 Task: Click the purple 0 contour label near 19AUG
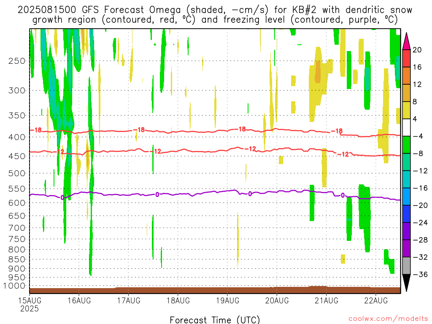(x=250, y=194)
